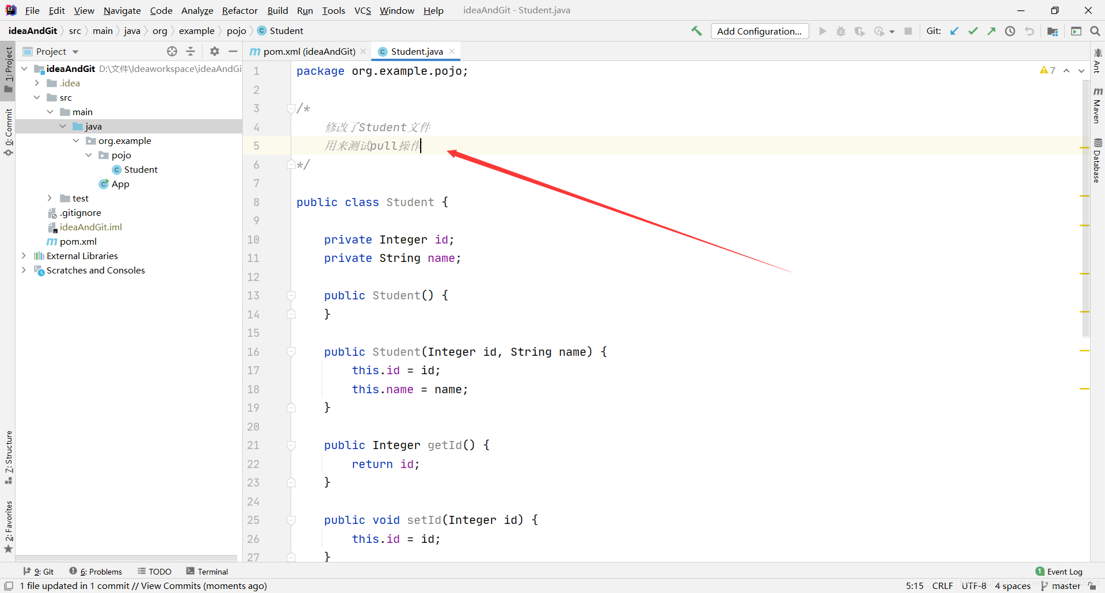Open Project panel settings gear
1105x593 pixels.
[x=215, y=51]
